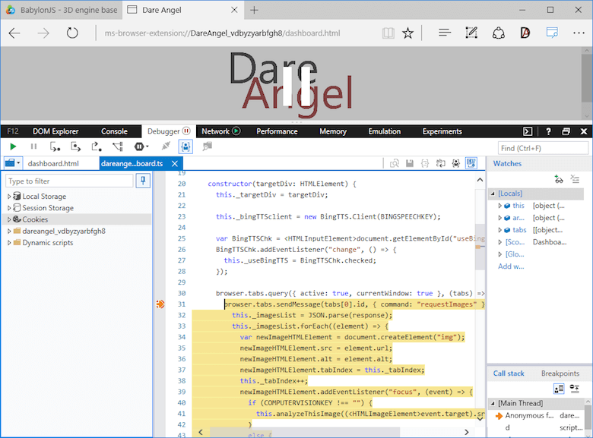
Task: Click the browser Refresh button
Action: pyautogui.click(x=72, y=33)
